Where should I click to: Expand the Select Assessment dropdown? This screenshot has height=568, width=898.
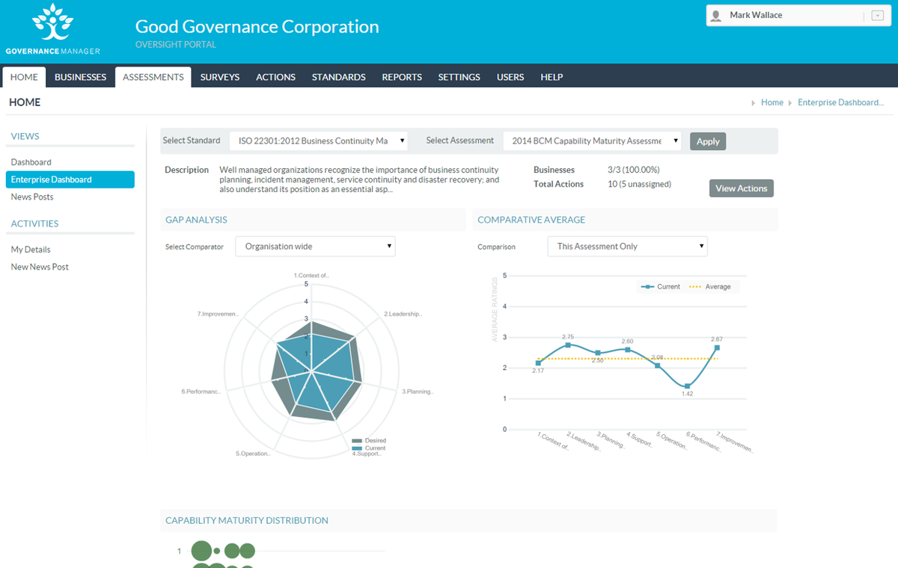click(593, 141)
